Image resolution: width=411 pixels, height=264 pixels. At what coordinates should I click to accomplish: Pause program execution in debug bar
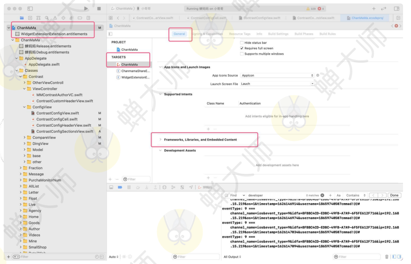[129, 187]
